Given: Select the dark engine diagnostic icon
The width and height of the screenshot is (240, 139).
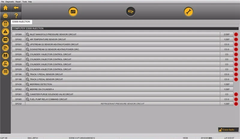Looking at the screenshot, I should [x=130, y=12].
